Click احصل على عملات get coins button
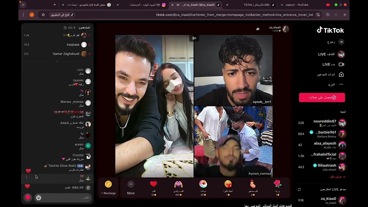Screen dimensions: 368x207 322,97
